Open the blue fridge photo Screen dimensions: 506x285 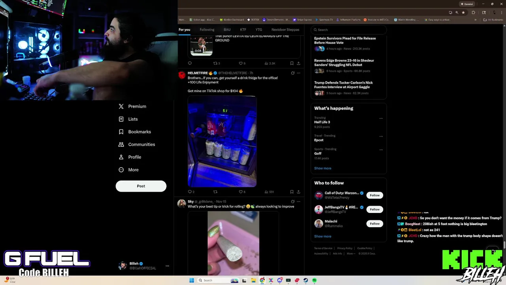[x=222, y=141]
